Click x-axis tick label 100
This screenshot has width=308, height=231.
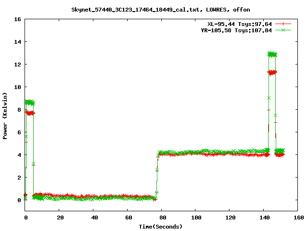196,218
